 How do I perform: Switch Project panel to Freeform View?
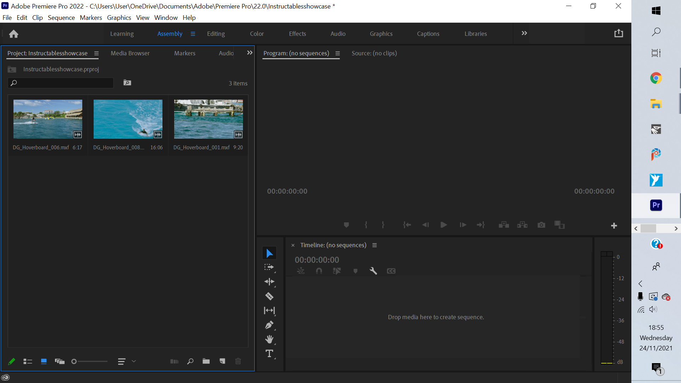coord(60,361)
